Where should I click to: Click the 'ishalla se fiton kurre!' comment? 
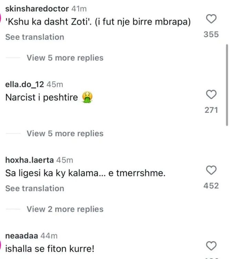(x=50, y=248)
